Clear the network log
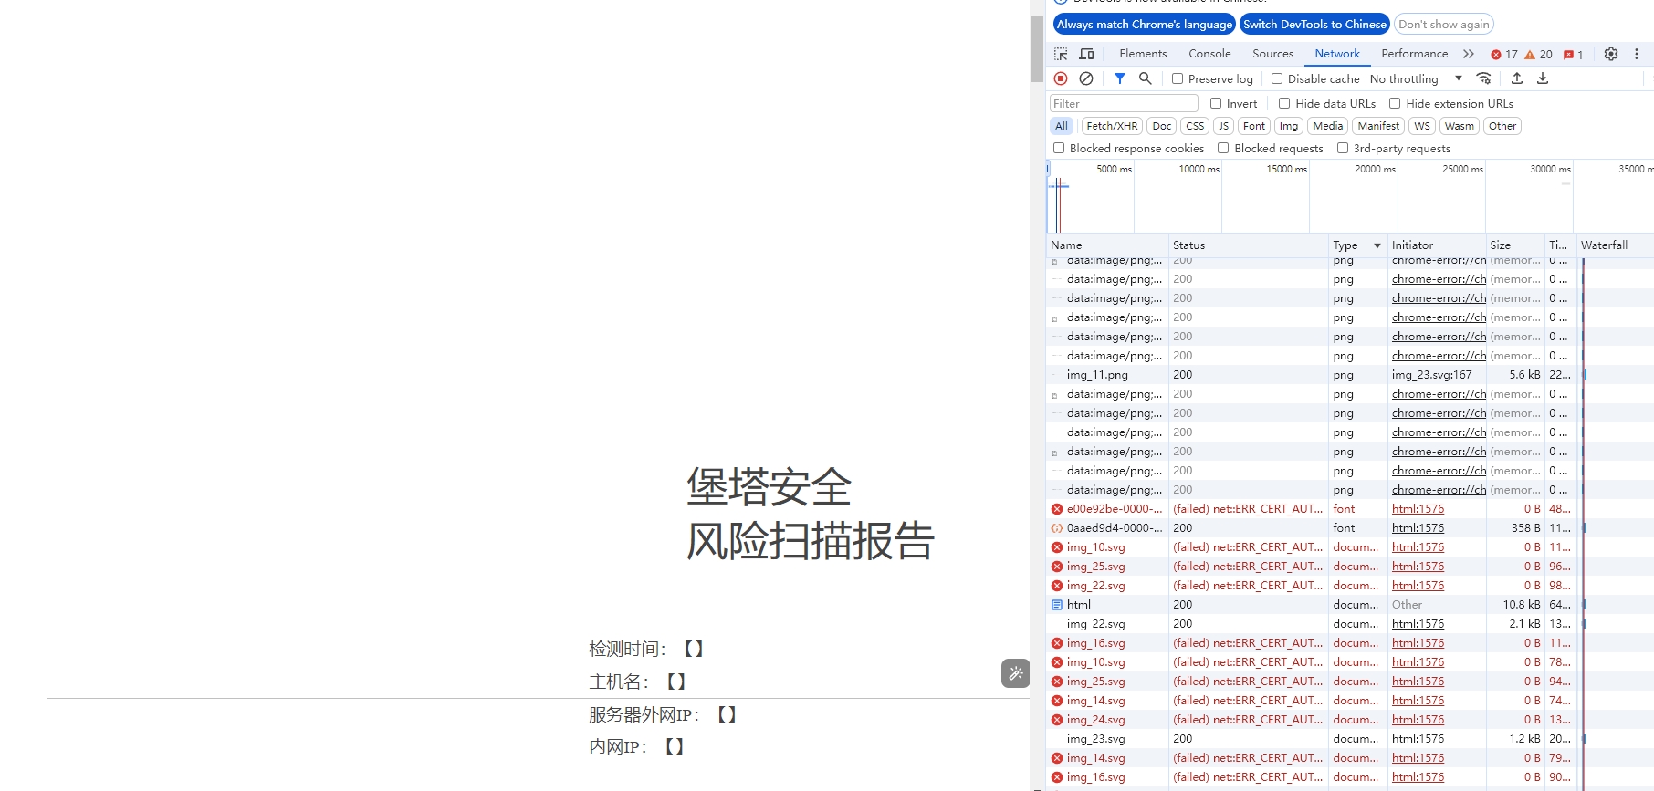The width and height of the screenshot is (1654, 791). tap(1086, 78)
